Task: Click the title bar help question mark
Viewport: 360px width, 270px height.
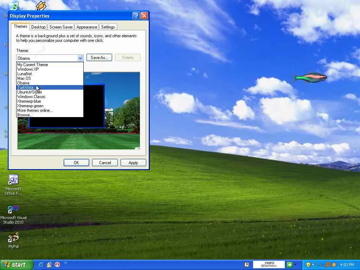Action: click(136, 15)
